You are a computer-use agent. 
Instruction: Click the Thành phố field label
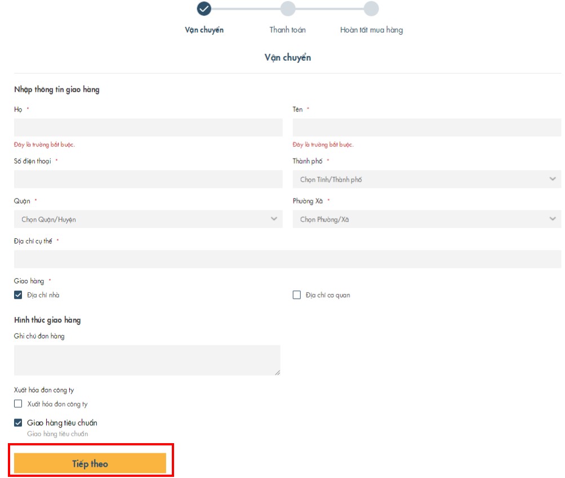tap(308, 161)
